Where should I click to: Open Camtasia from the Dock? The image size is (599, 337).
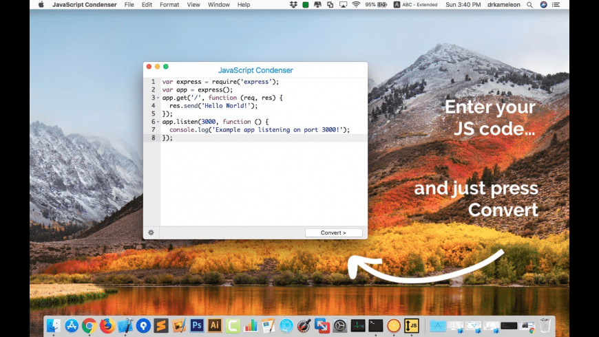pos(233,325)
